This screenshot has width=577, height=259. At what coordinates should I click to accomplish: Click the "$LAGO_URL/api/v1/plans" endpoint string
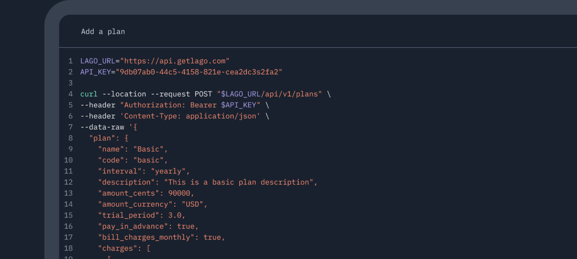270,94
